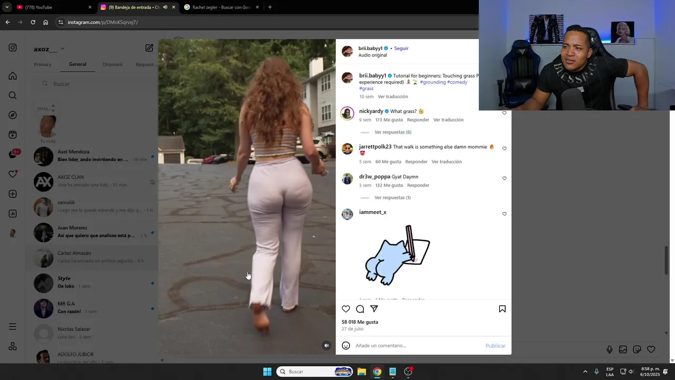Image resolution: width=675 pixels, height=380 pixels.
Task: Click the Añade un comentario input
Action: [x=417, y=346]
